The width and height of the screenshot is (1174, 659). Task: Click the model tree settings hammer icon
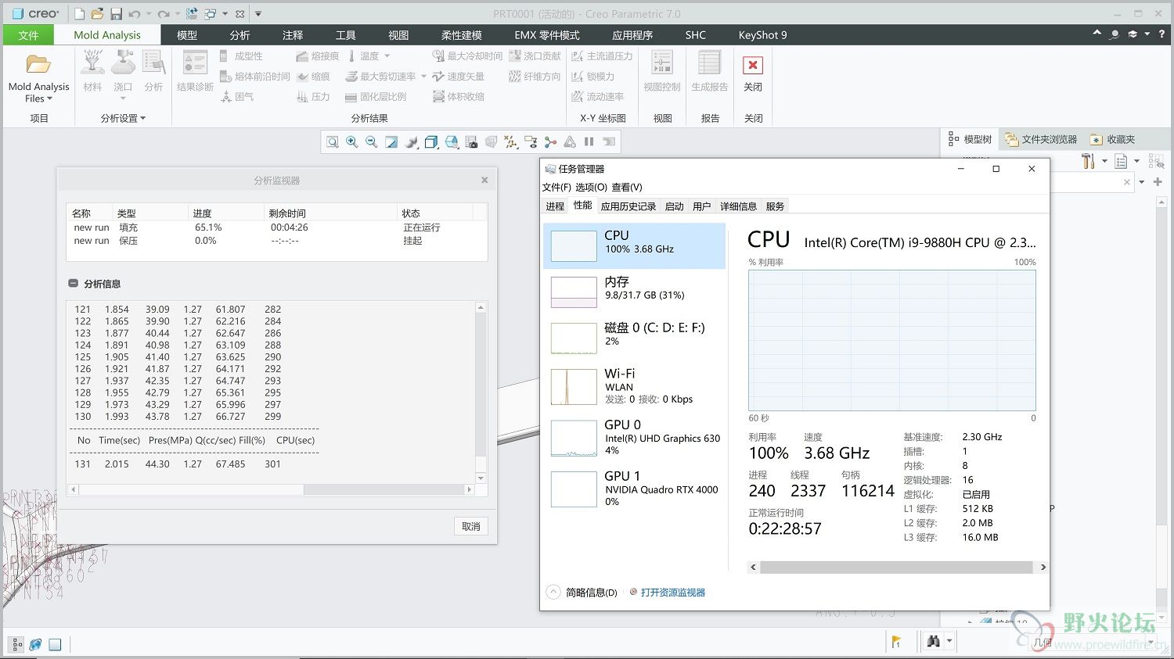pos(1089,161)
